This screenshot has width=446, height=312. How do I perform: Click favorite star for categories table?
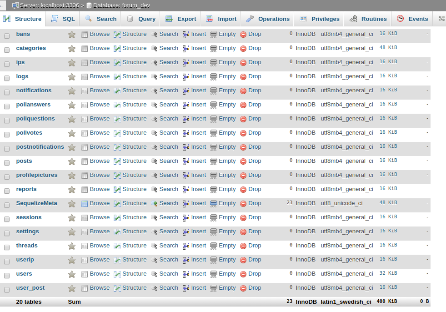(72, 49)
